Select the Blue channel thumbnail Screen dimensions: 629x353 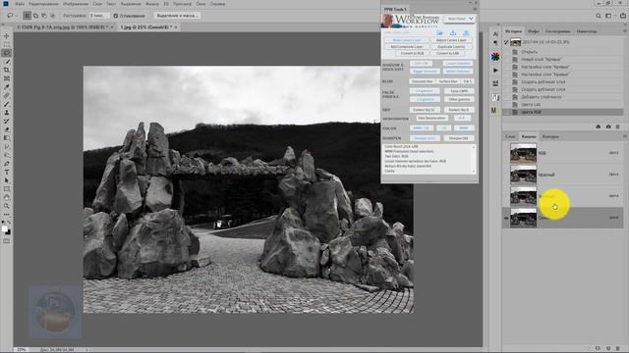[x=523, y=218]
